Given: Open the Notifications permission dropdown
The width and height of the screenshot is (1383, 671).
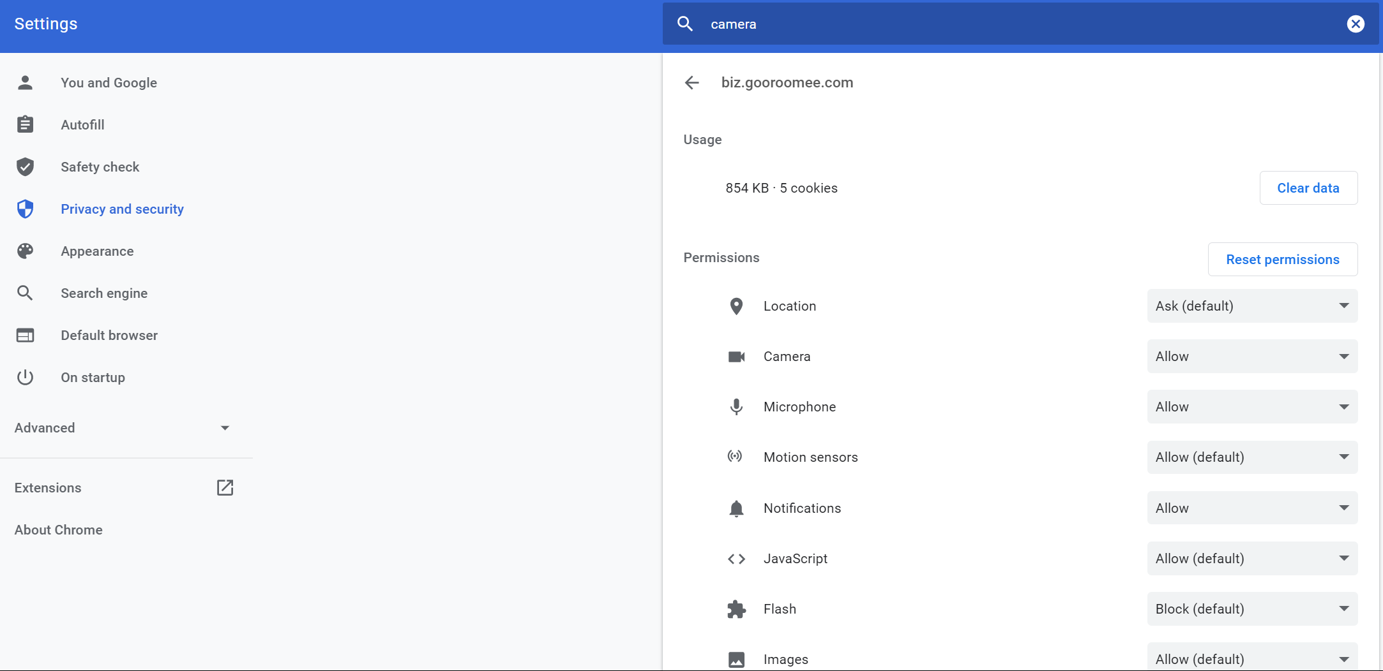Looking at the screenshot, I should pos(1251,508).
